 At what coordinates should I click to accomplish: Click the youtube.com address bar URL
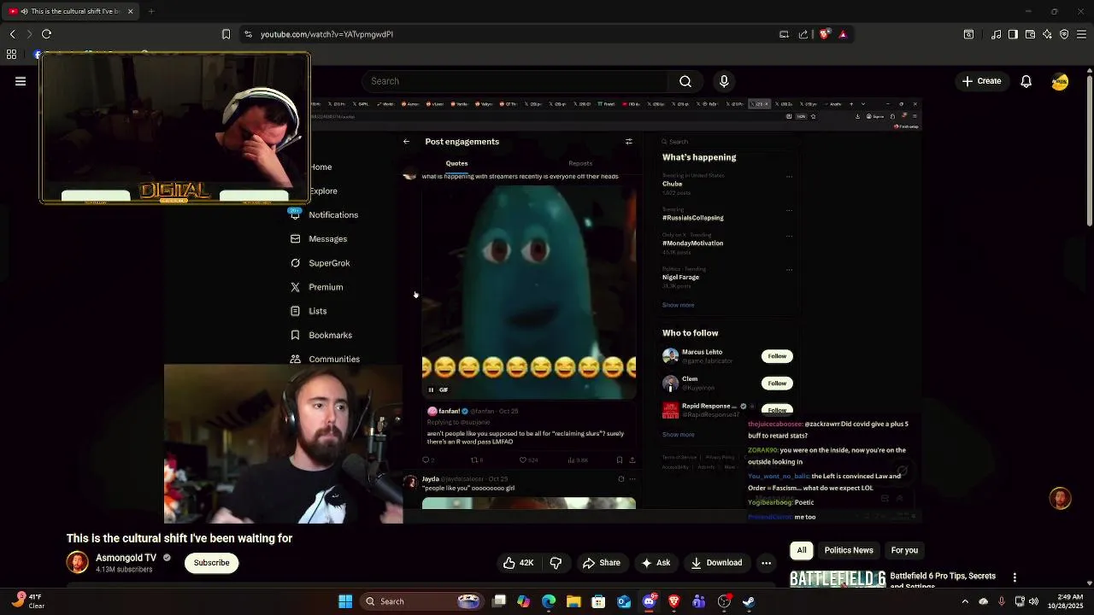click(x=326, y=34)
